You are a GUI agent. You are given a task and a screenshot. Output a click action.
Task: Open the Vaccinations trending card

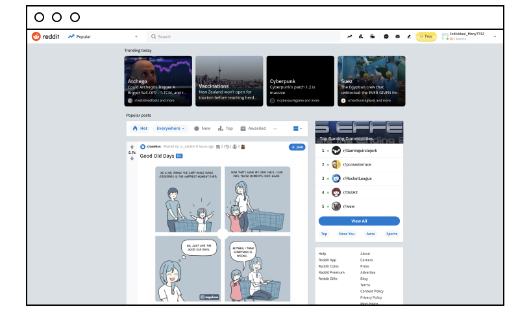click(229, 81)
